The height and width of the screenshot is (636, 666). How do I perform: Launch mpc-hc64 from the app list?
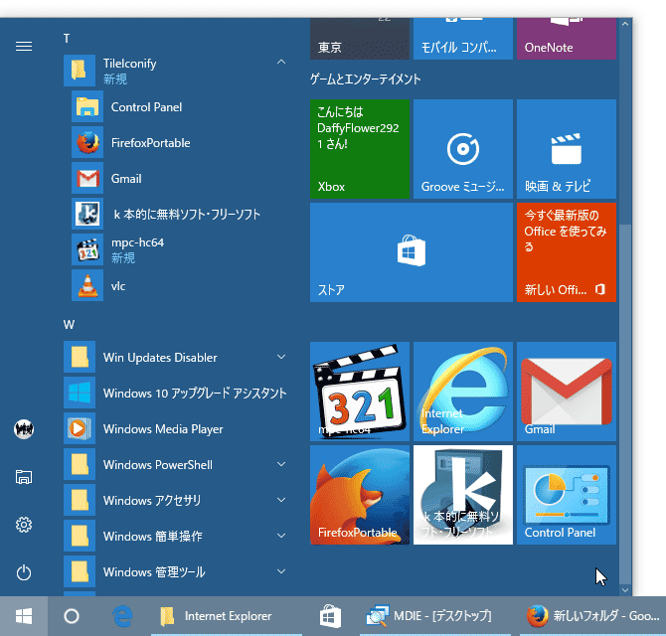coord(178,249)
